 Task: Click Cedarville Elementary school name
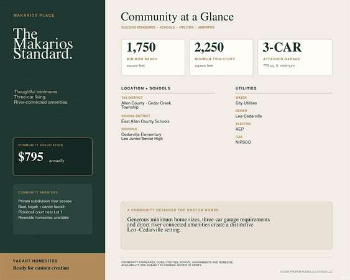(141, 134)
